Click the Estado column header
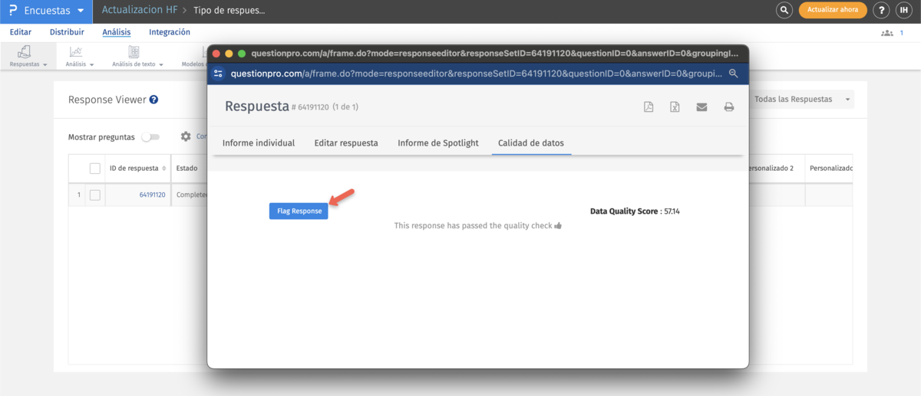 [x=187, y=168]
